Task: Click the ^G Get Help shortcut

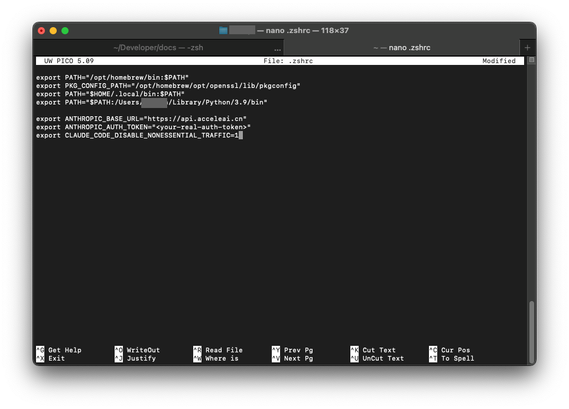Action: click(58, 350)
